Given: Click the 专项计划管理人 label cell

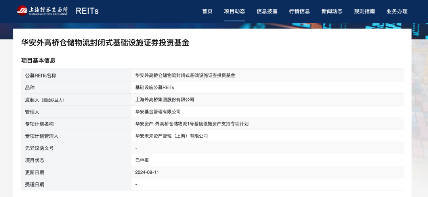Looking at the screenshot, I should coord(76,136).
